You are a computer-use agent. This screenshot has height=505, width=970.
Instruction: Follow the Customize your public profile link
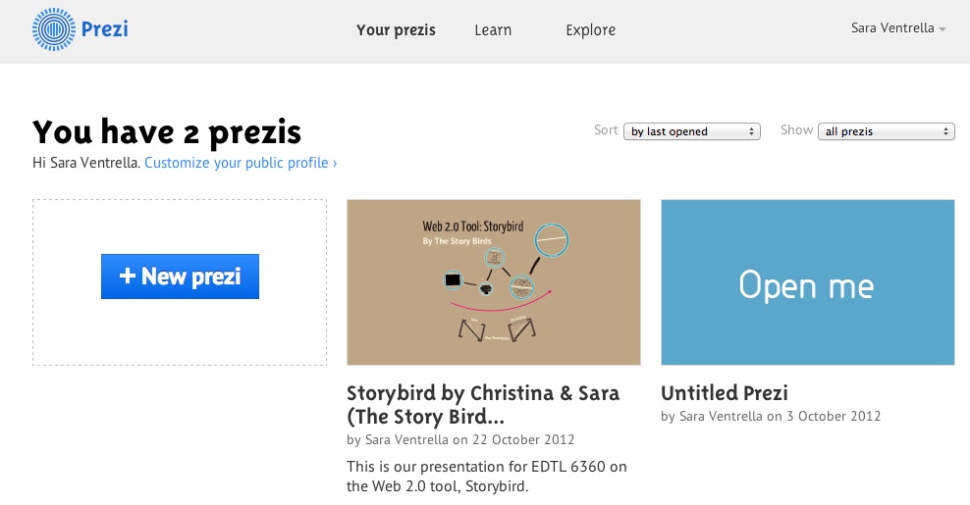[x=241, y=163]
